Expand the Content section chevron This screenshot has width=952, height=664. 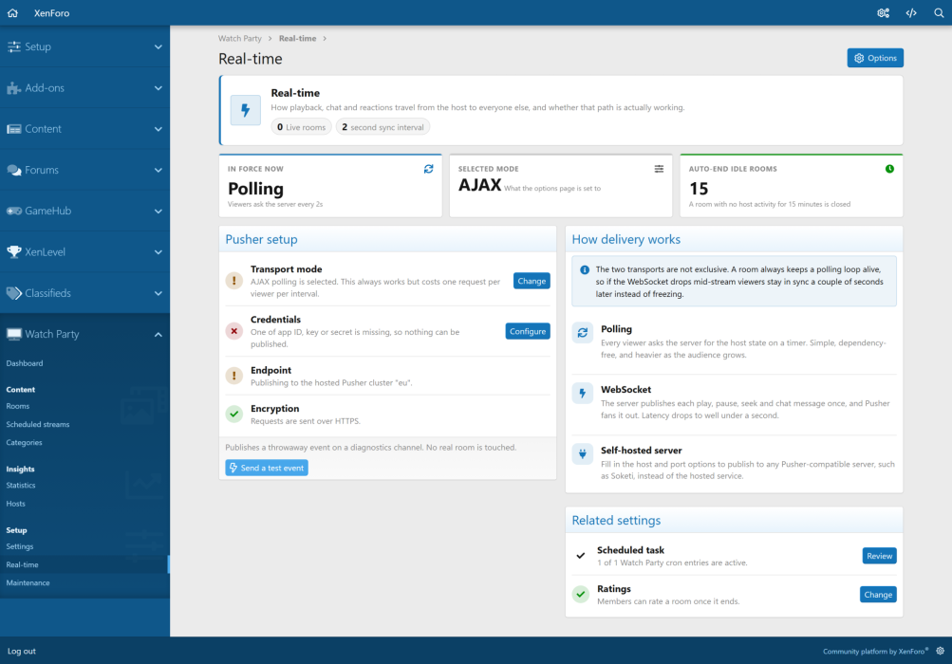(158, 129)
